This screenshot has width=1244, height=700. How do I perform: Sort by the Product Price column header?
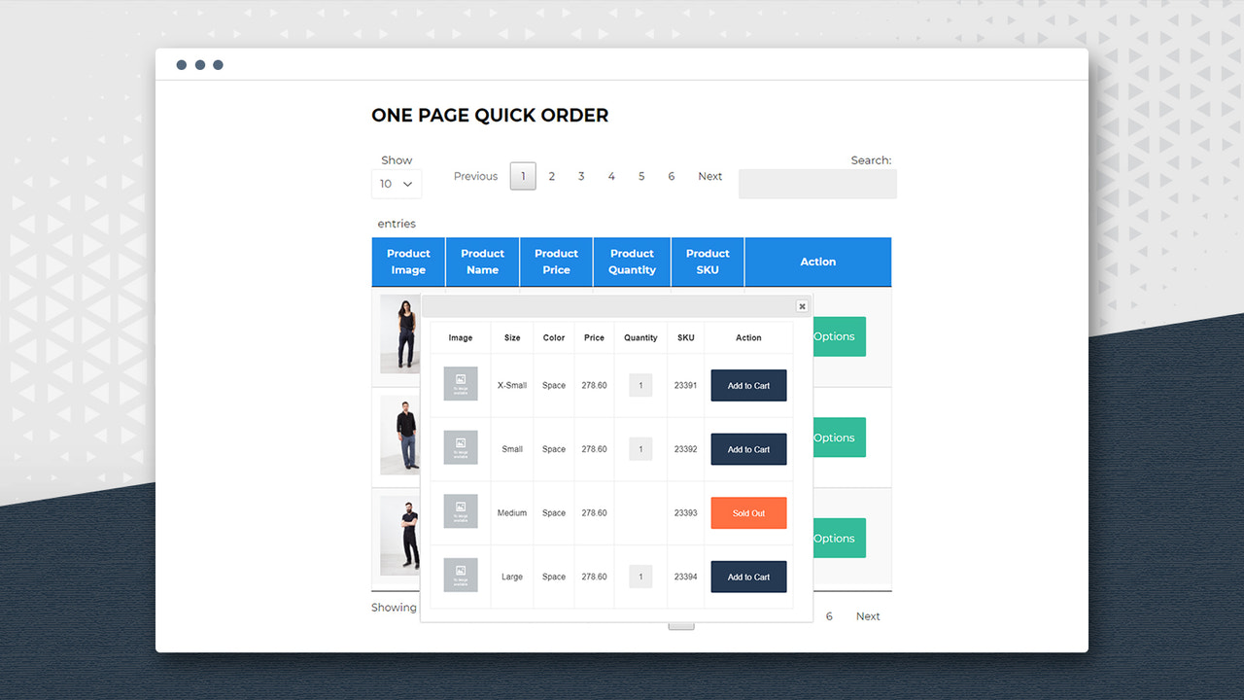click(x=556, y=262)
